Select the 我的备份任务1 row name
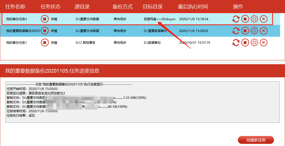 click(17, 42)
